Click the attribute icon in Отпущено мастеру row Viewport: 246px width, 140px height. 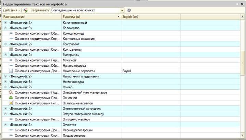point(11,119)
